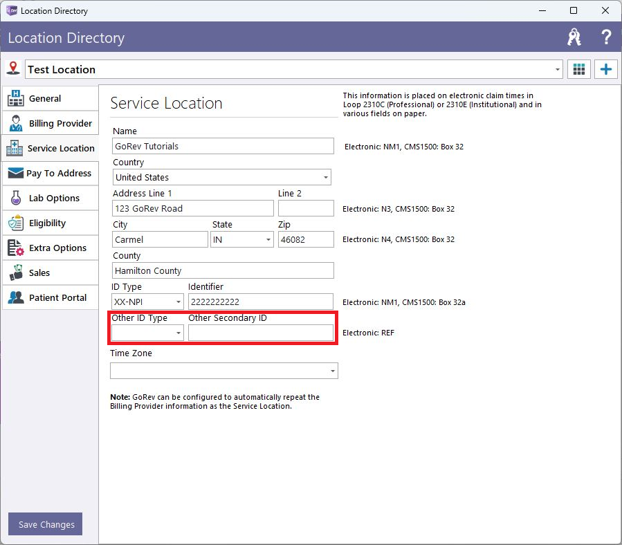The height and width of the screenshot is (545, 622).
Task: Click 'Electronic: N4, CMS1500: Box 32' text
Action: 399,239
